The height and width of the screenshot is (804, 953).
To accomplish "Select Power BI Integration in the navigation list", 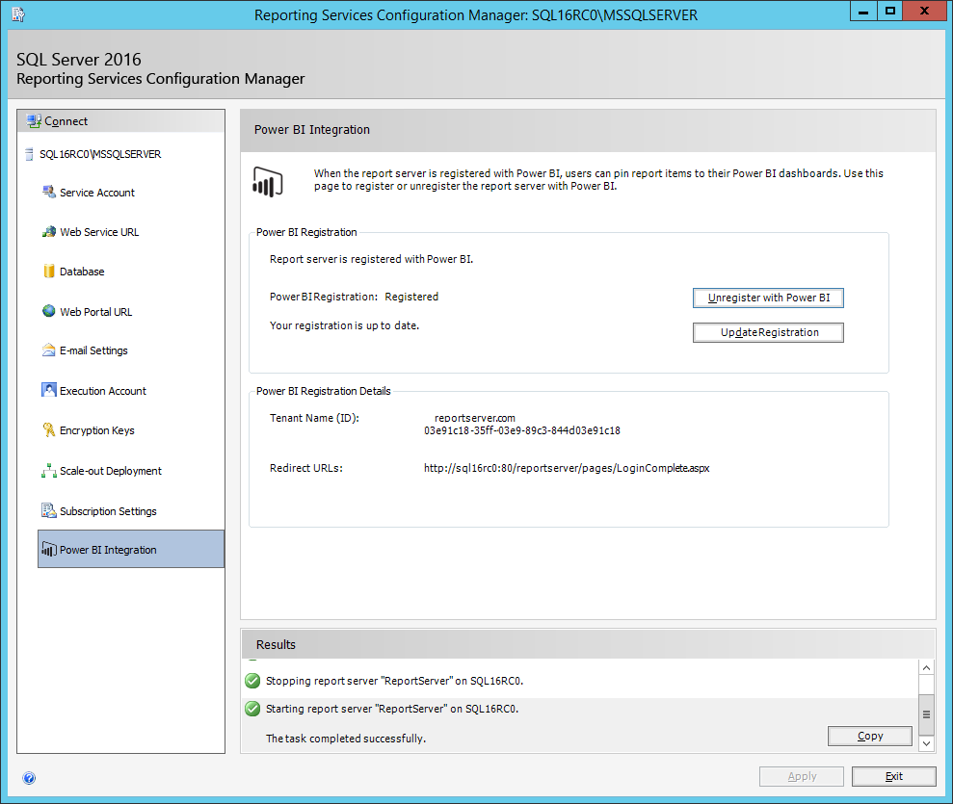I will coord(108,549).
